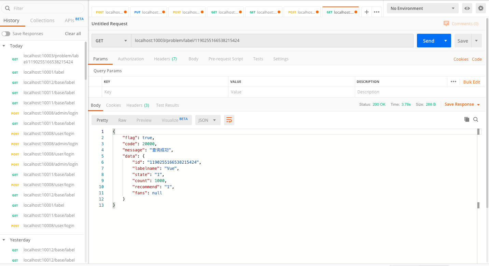Open the Authorization tab

[x=131, y=59]
